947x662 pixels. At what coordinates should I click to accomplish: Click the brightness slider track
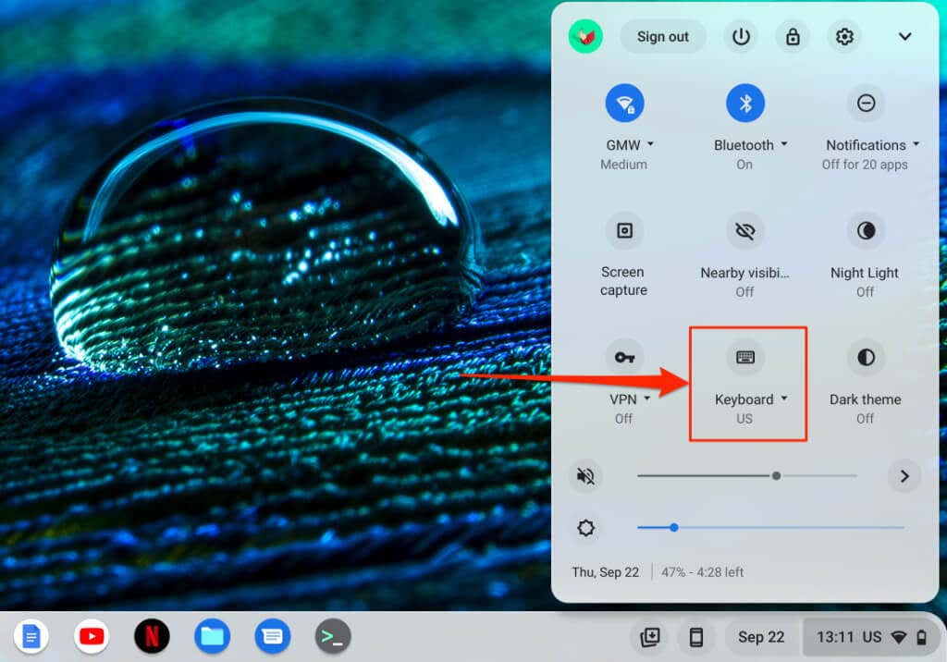[x=770, y=527]
